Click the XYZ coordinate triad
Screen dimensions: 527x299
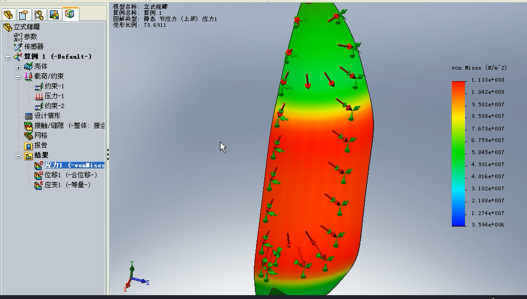[136, 277]
